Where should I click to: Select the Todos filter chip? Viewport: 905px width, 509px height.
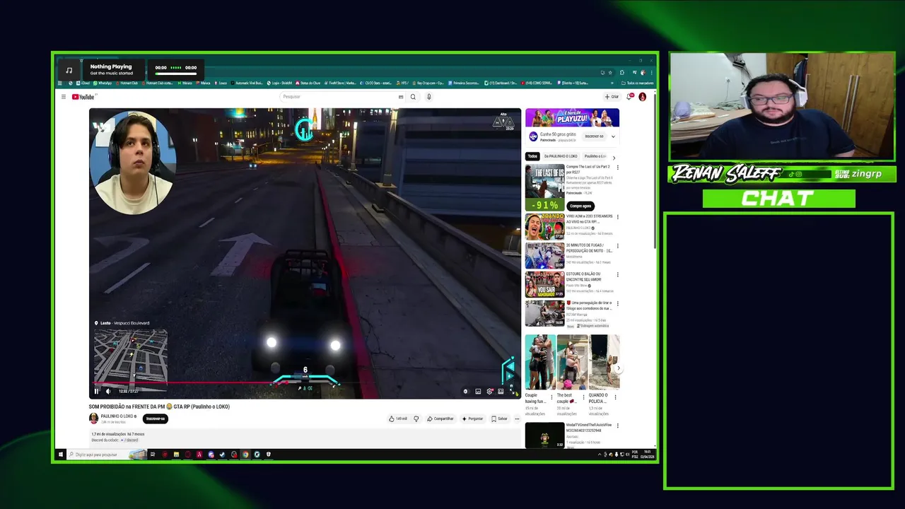click(x=532, y=156)
